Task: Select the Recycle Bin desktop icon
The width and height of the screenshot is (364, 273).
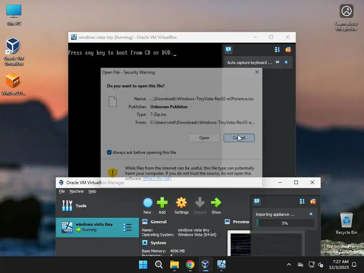Action: coord(346,224)
